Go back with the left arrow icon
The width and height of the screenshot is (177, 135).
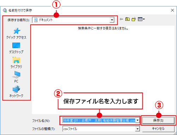(x=121, y=19)
